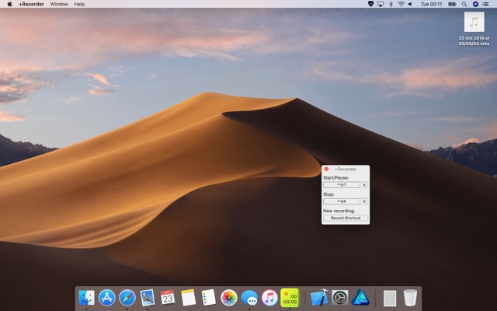Open the Help menu

pyautogui.click(x=79, y=4)
